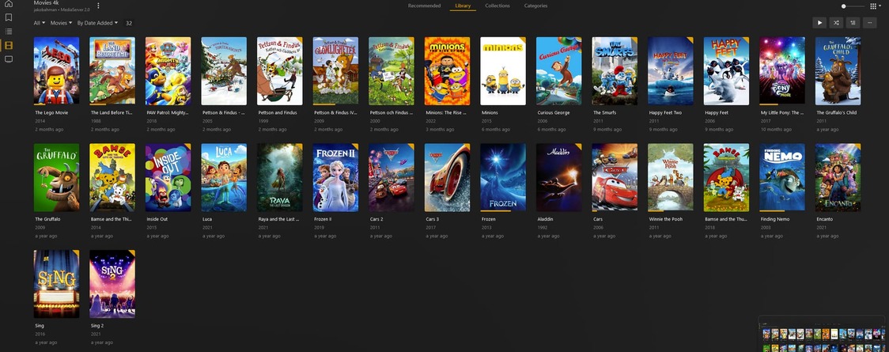This screenshot has width=889, height=352.
Task: Open the Encanto poster
Action: 838,177
